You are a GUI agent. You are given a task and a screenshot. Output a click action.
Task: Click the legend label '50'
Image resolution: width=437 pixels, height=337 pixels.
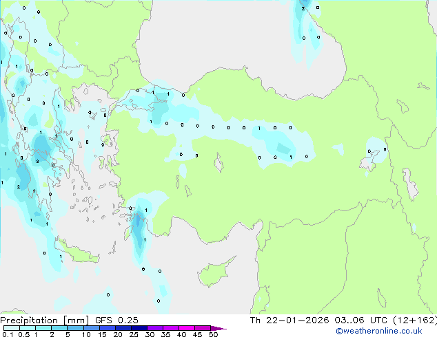point(213,334)
